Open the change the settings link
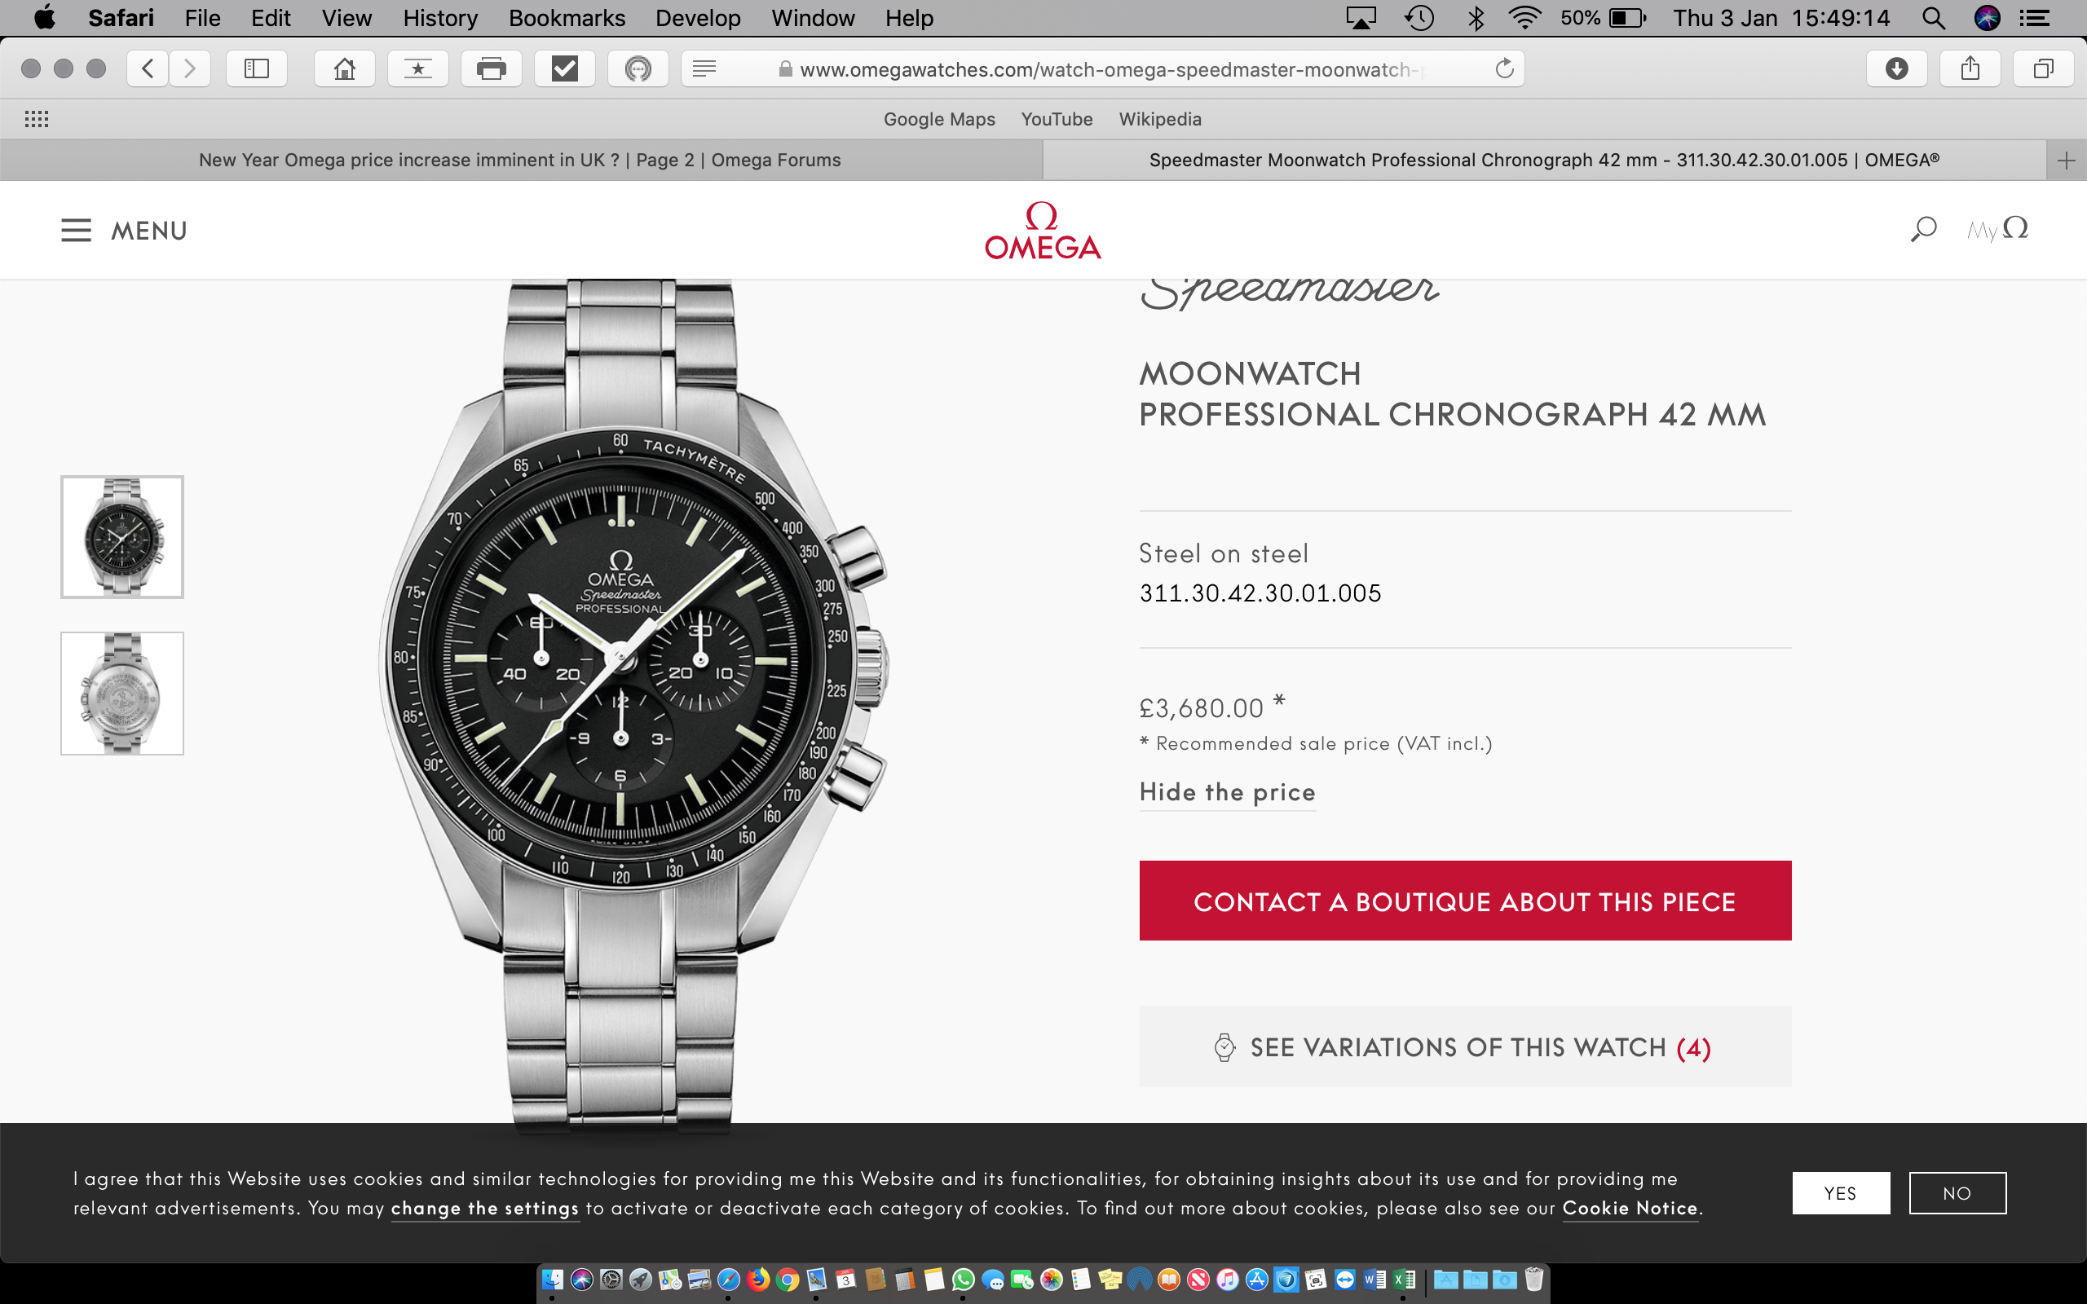This screenshot has height=1304, width=2087. click(x=485, y=1207)
